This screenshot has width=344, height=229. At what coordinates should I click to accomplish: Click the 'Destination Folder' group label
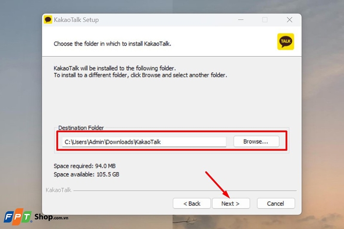coord(81,128)
